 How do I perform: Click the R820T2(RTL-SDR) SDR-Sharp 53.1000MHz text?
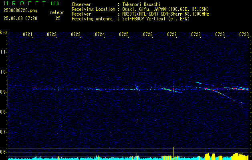coord(165,14)
